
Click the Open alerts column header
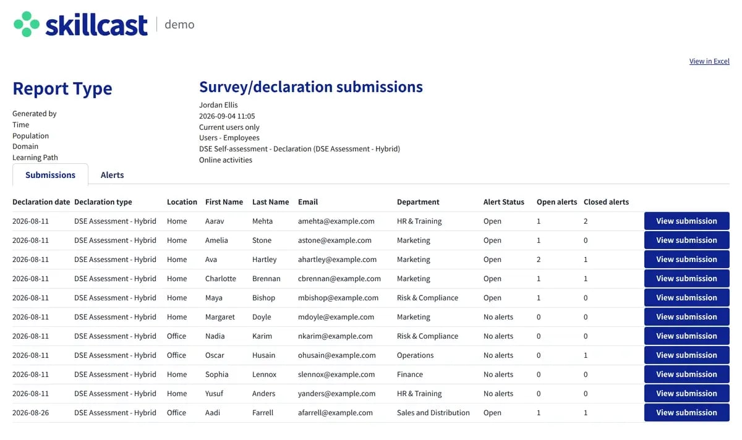(557, 202)
